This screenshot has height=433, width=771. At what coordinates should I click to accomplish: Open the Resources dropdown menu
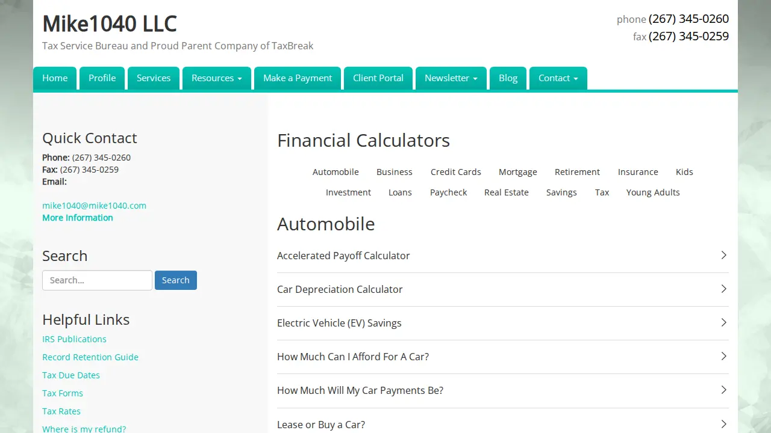click(x=217, y=78)
